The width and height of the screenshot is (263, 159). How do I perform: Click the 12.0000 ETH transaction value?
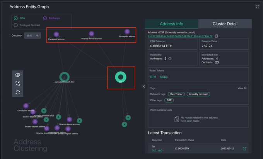point(182,149)
